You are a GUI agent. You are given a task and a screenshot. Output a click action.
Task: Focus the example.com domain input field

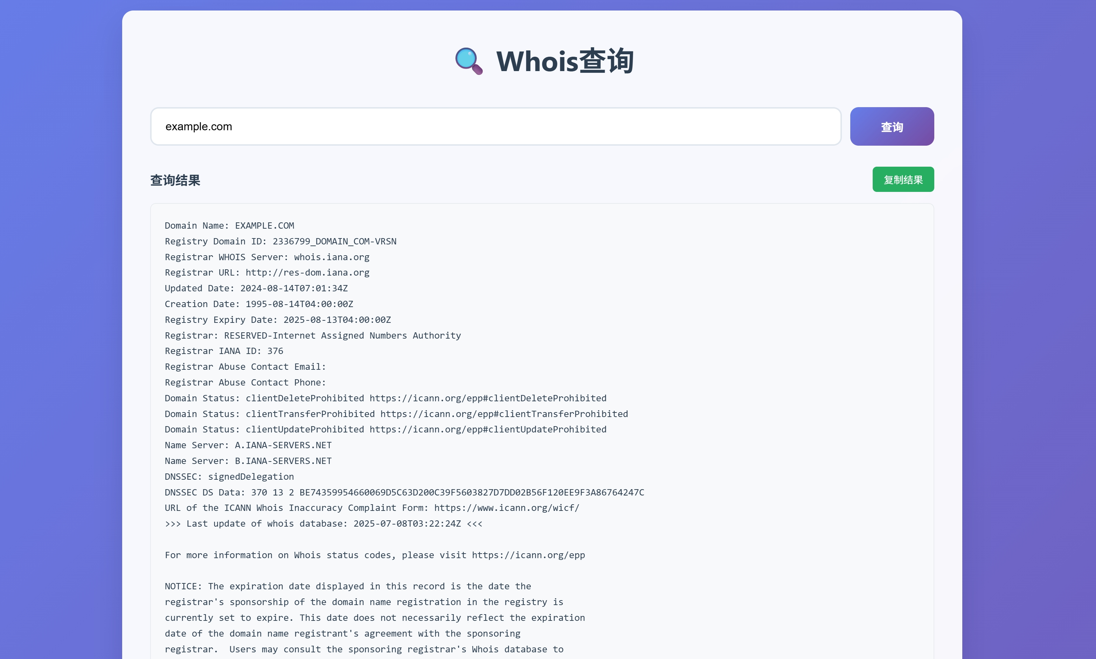pos(495,126)
